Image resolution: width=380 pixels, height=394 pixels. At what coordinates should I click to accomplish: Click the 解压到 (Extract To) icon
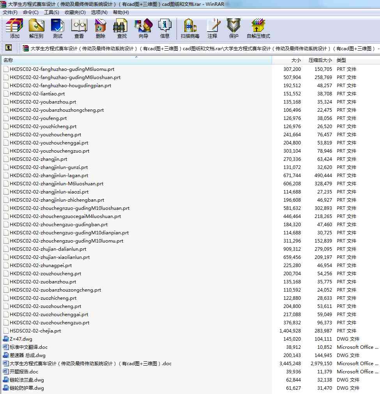click(36, 28)
